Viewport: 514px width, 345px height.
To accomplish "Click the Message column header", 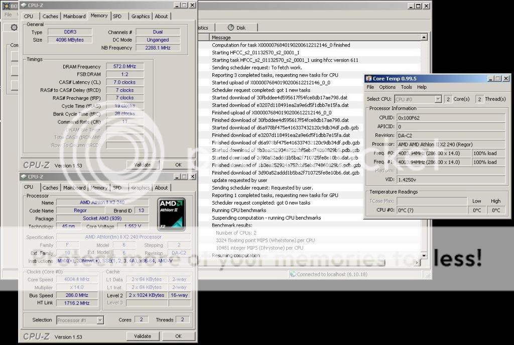I will point(315,37).
